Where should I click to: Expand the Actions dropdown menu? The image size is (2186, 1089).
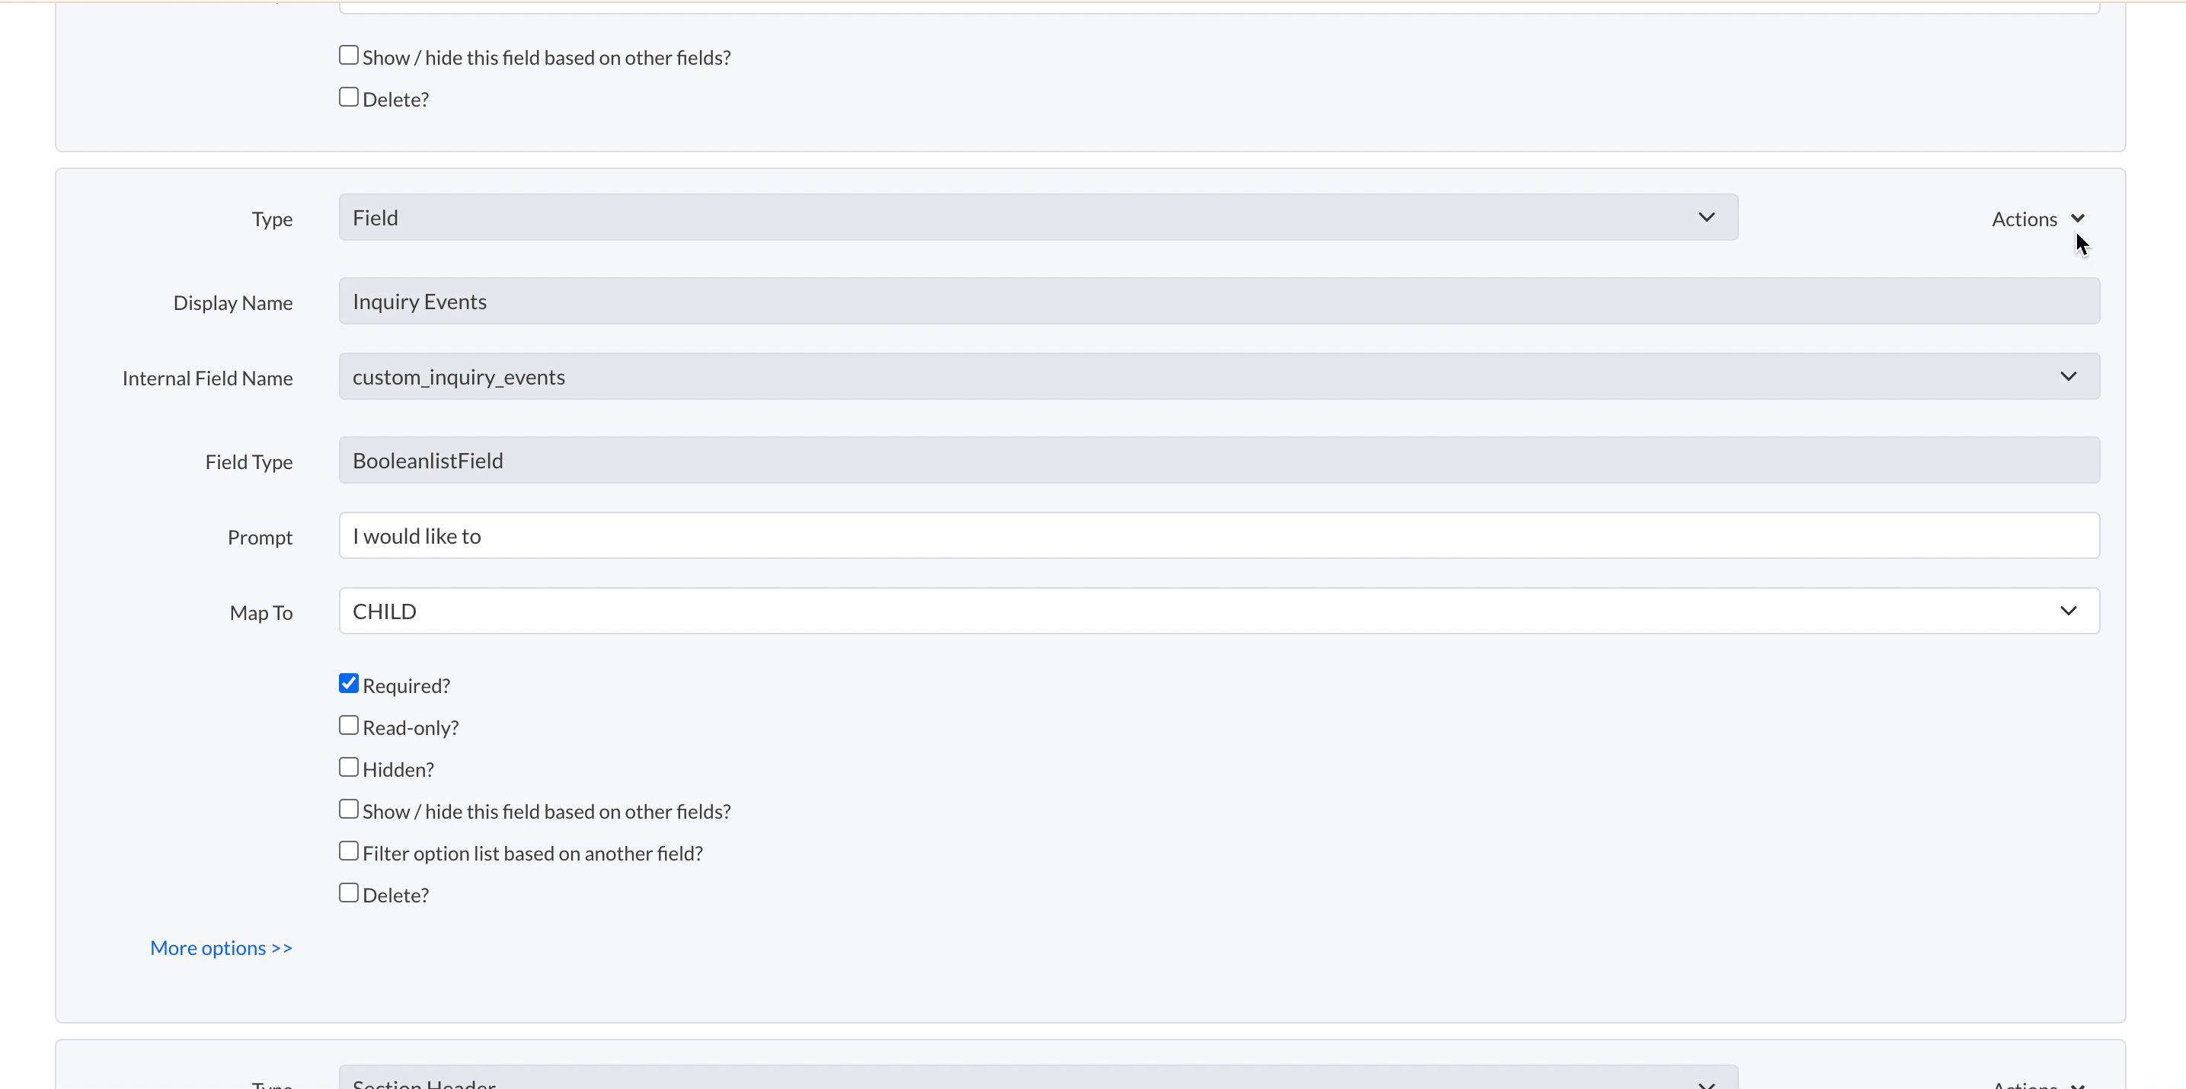(x=2038, y=218)
